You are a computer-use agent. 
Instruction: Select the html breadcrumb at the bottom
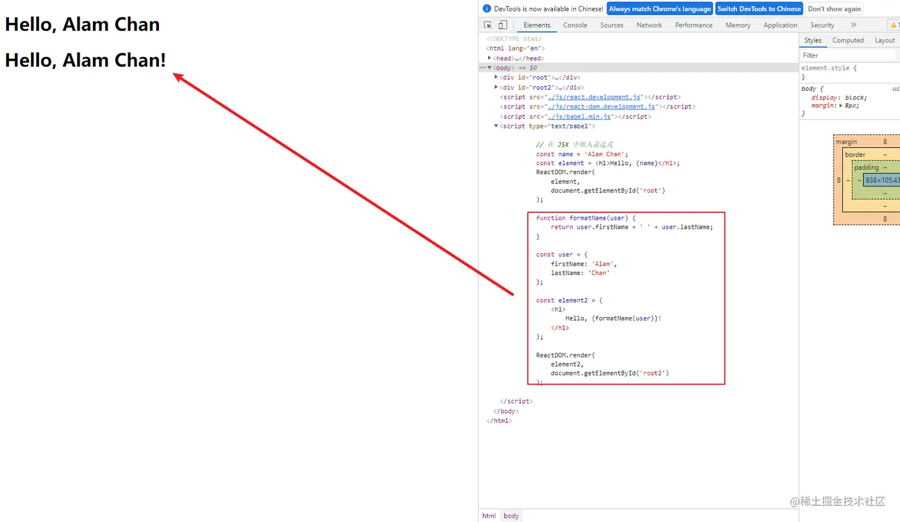tap(489, 516)
